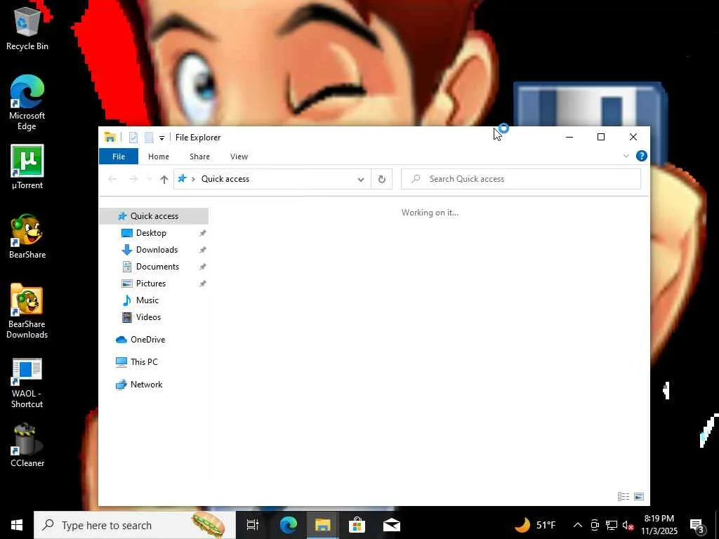This screenshot has width=719, height=539.
Task: Launch Microsoft Edge from the desktop
Action: (27, 102)
